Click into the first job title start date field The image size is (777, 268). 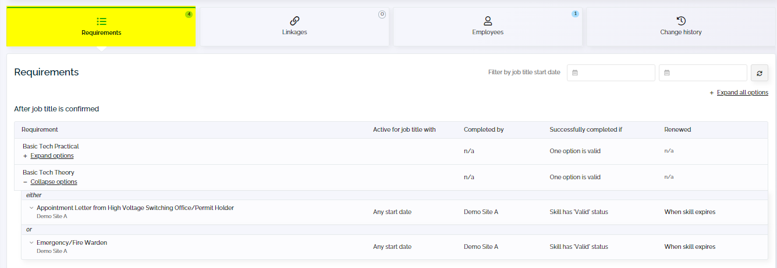(x=611, y=73)
